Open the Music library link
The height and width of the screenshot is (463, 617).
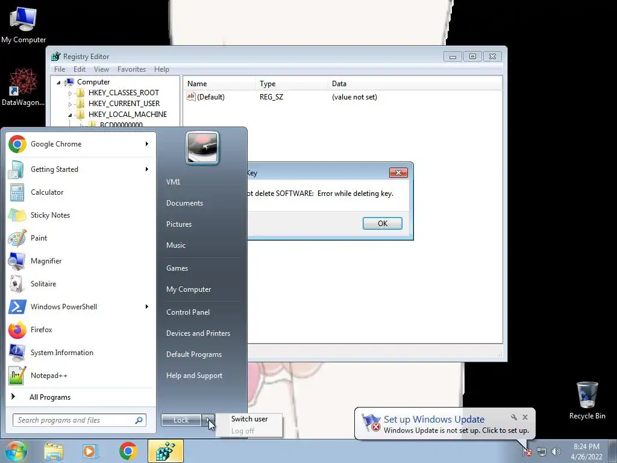pos(175,245)
